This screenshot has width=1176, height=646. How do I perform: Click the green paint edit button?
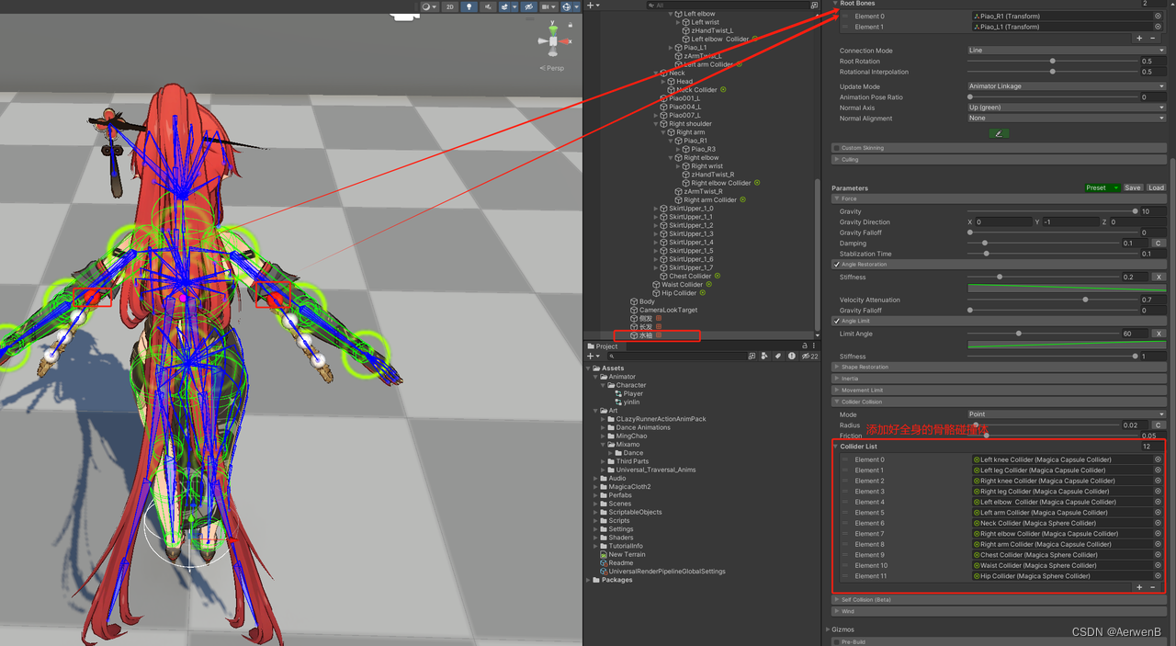[x=999, y=133]
